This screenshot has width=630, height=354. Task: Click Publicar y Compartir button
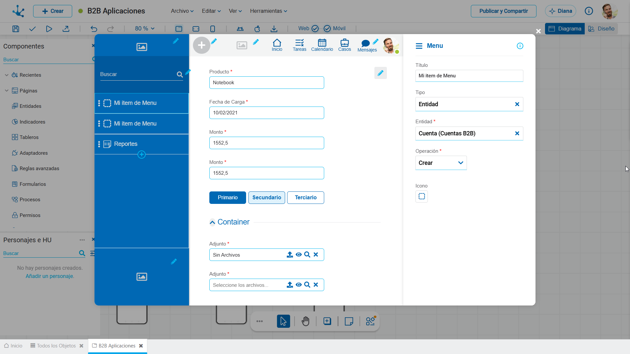click(504, 11)
